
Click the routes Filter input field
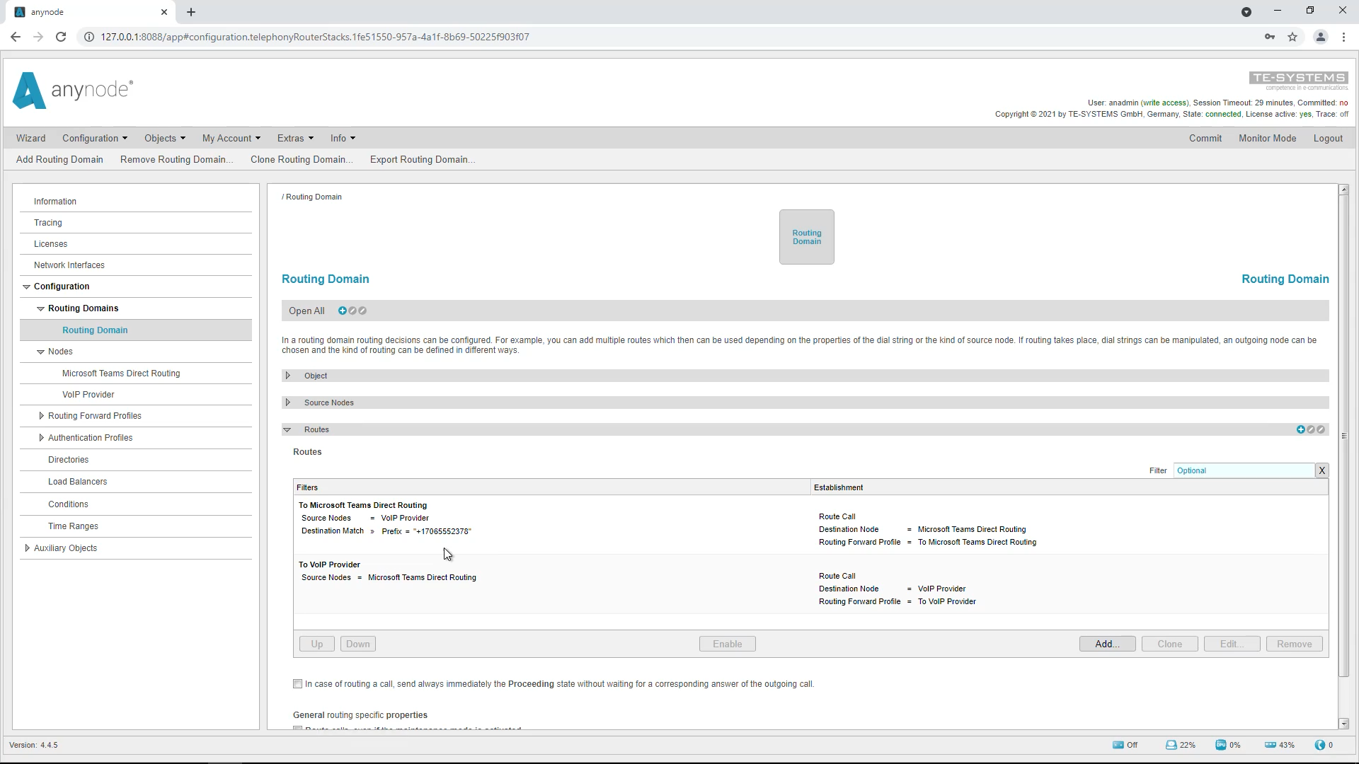[1243, 470]
